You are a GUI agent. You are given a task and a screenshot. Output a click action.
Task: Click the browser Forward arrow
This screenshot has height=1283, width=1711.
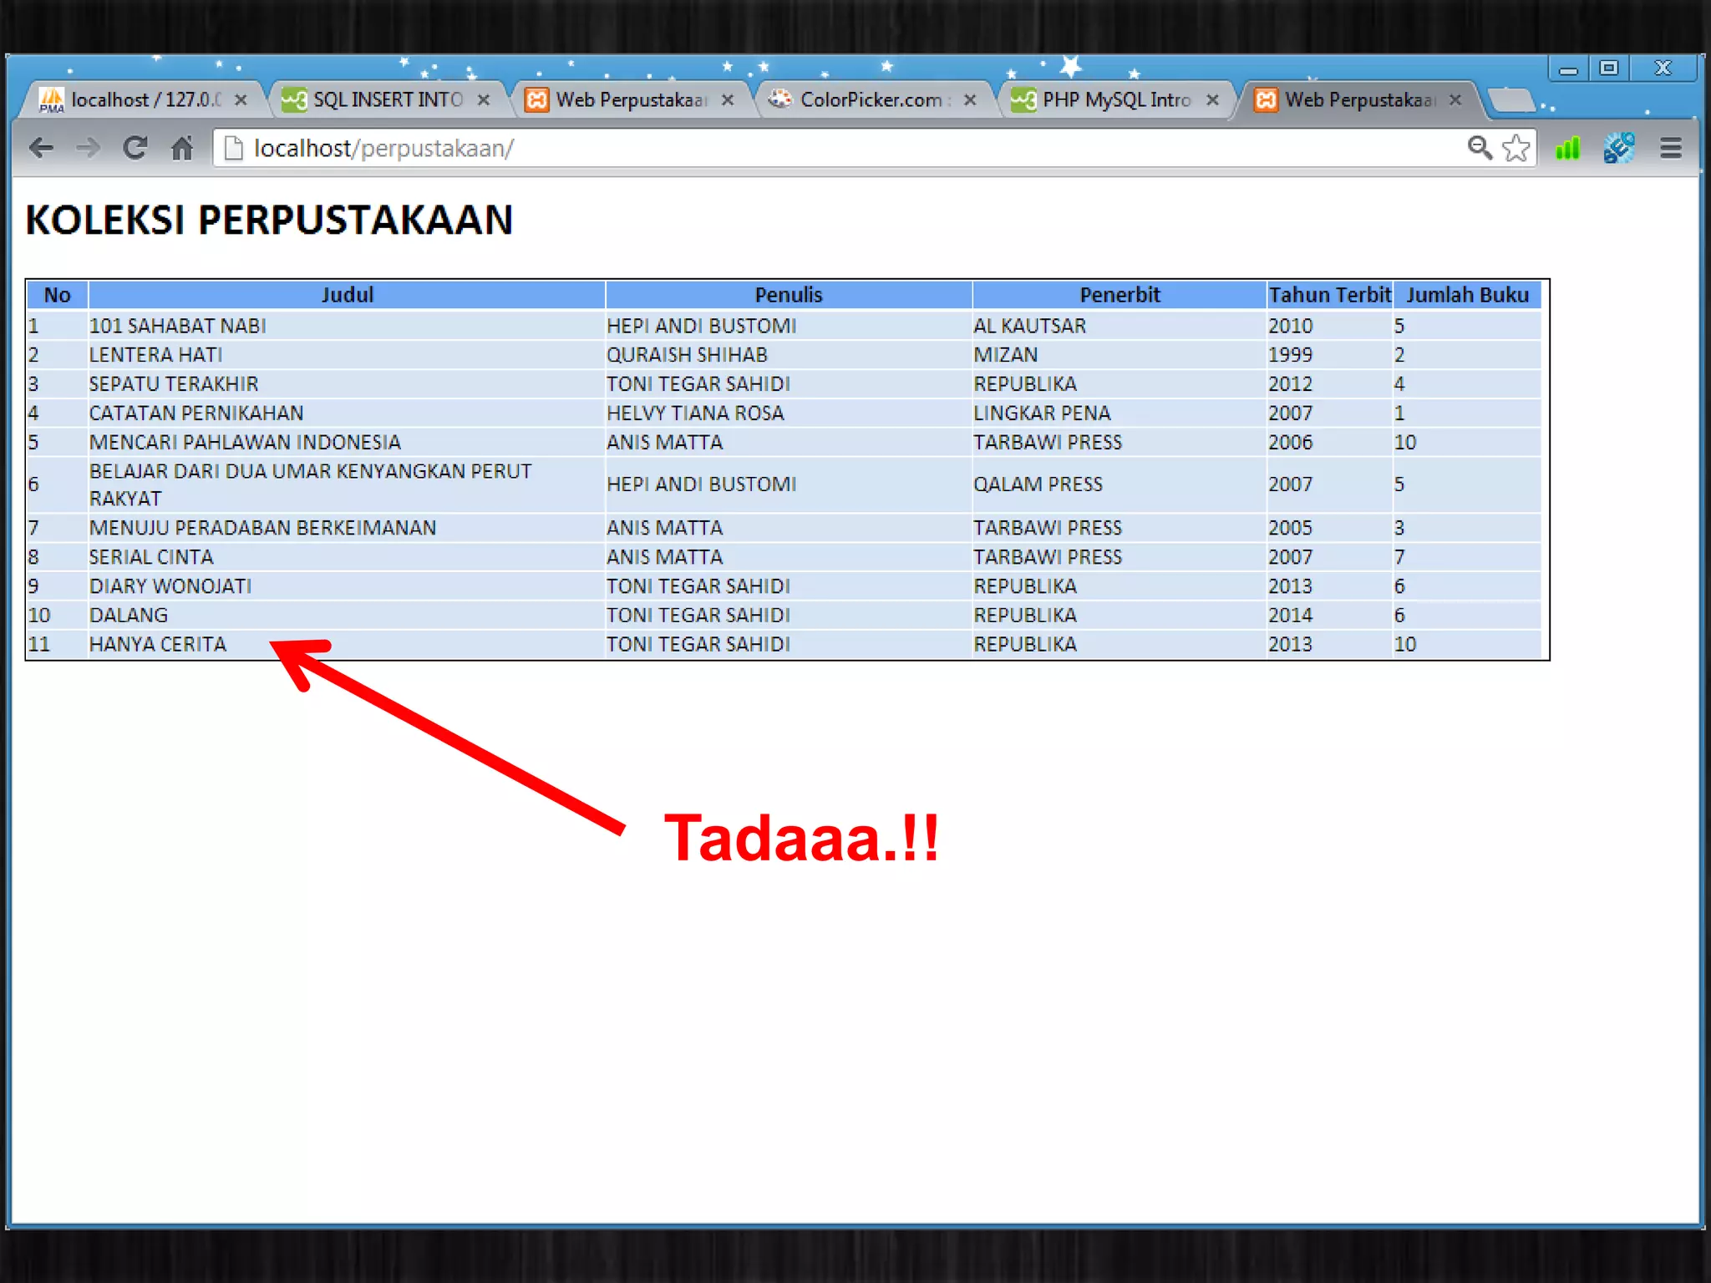[88, 149]
